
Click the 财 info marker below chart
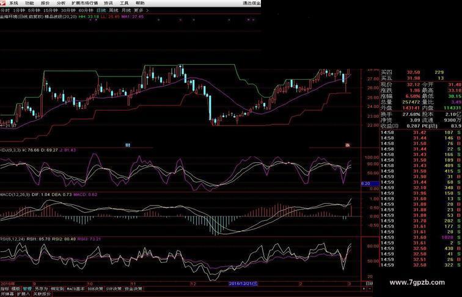(x=128, y=145)
